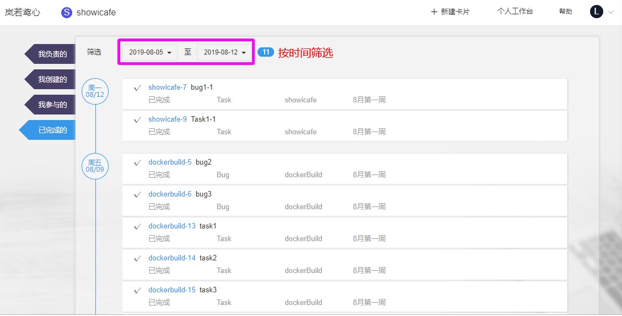The width and height of the screenshot is (622, 316).
Task: Click 8月第一周 on dockerbuild-13 card
Action: point(369,239)
